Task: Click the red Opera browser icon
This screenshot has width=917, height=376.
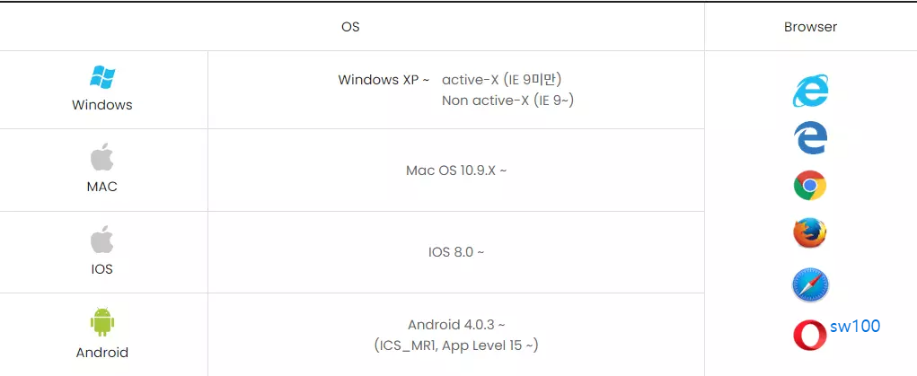Action: click(x=809, y=337)
